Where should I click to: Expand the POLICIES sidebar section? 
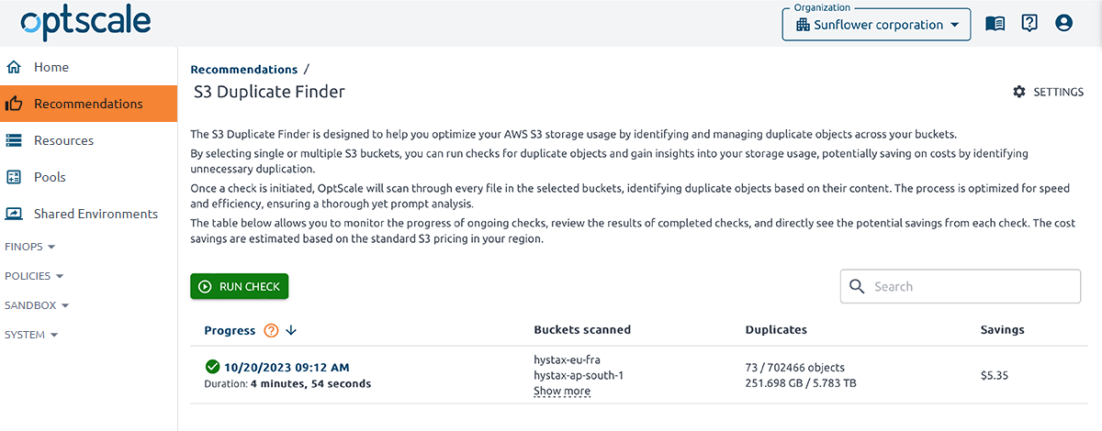(34, 276)
